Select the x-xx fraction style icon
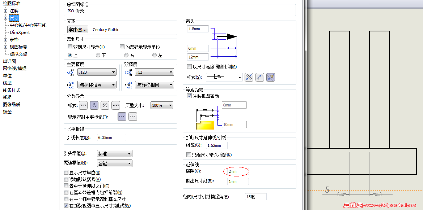This screenshot has height=210, width=423. coord(116,105)
